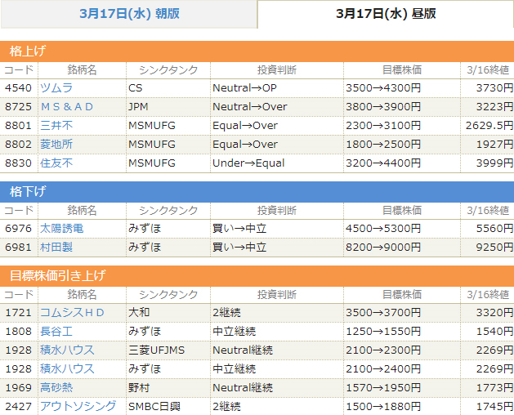Screen dimensions: 514x415
Task: Click the CS think tank cell
Action: tap(168, 88)
